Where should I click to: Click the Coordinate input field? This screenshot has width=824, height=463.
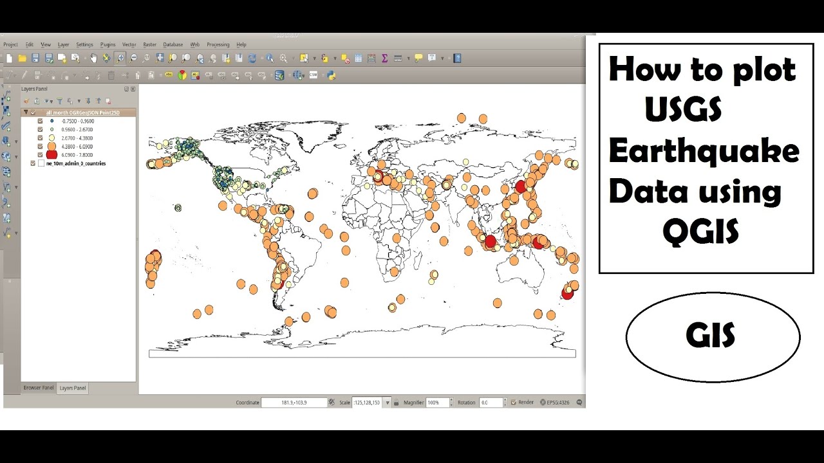(x=294, y=403)
